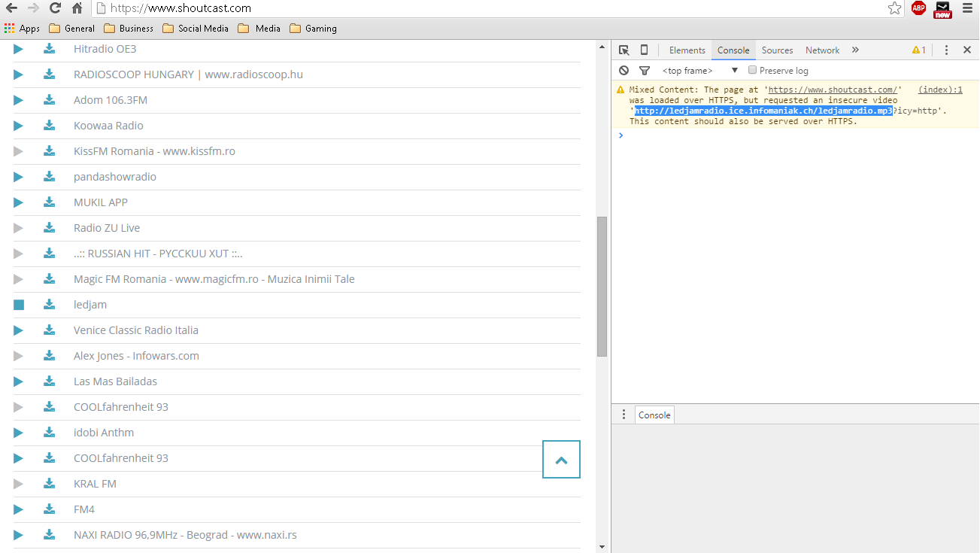The width and height of the screenshot is (980, 553).
Task: Switch to the Network tab
Action: tap(822, 50)
